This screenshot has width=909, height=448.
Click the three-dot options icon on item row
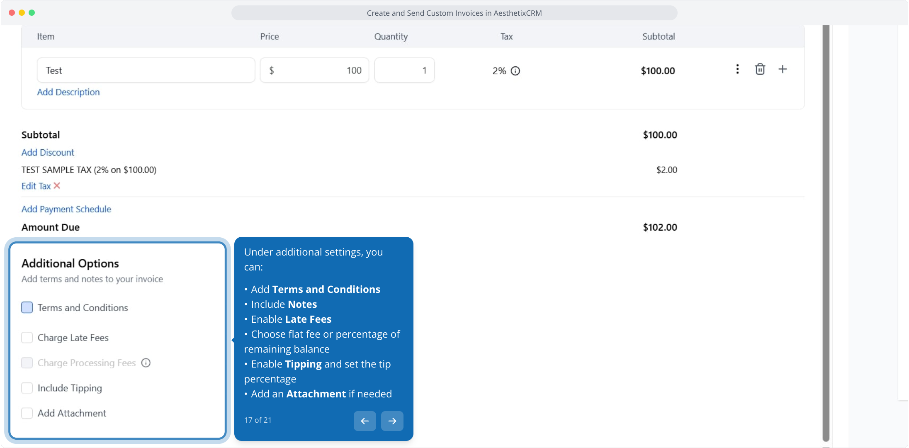(737, 69)
